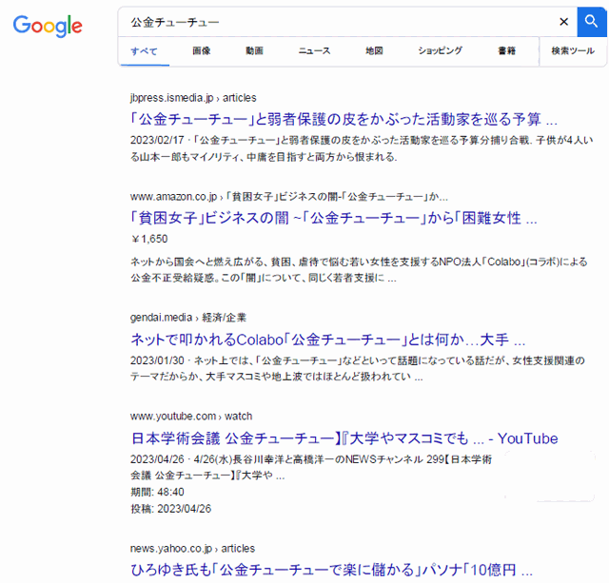Open the Amazon result 「貧困女子」ビジネスの闇

[334, 218]
